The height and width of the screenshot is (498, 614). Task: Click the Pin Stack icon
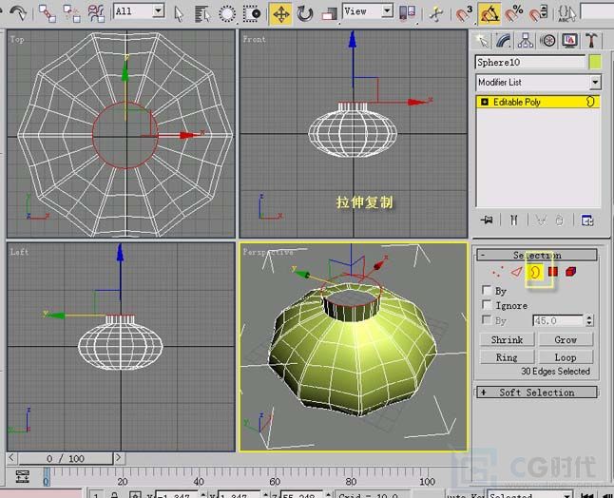pyautogui.click(x=488, y=220)
